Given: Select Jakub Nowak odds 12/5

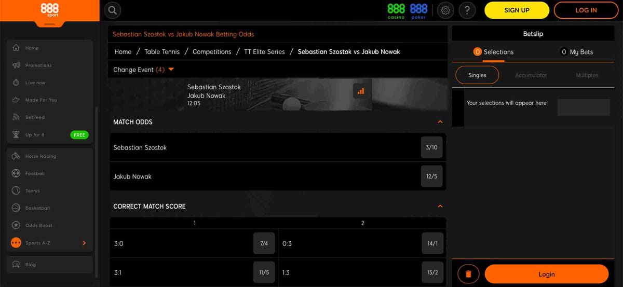Looking at the screenshot, I should [431, 176].
